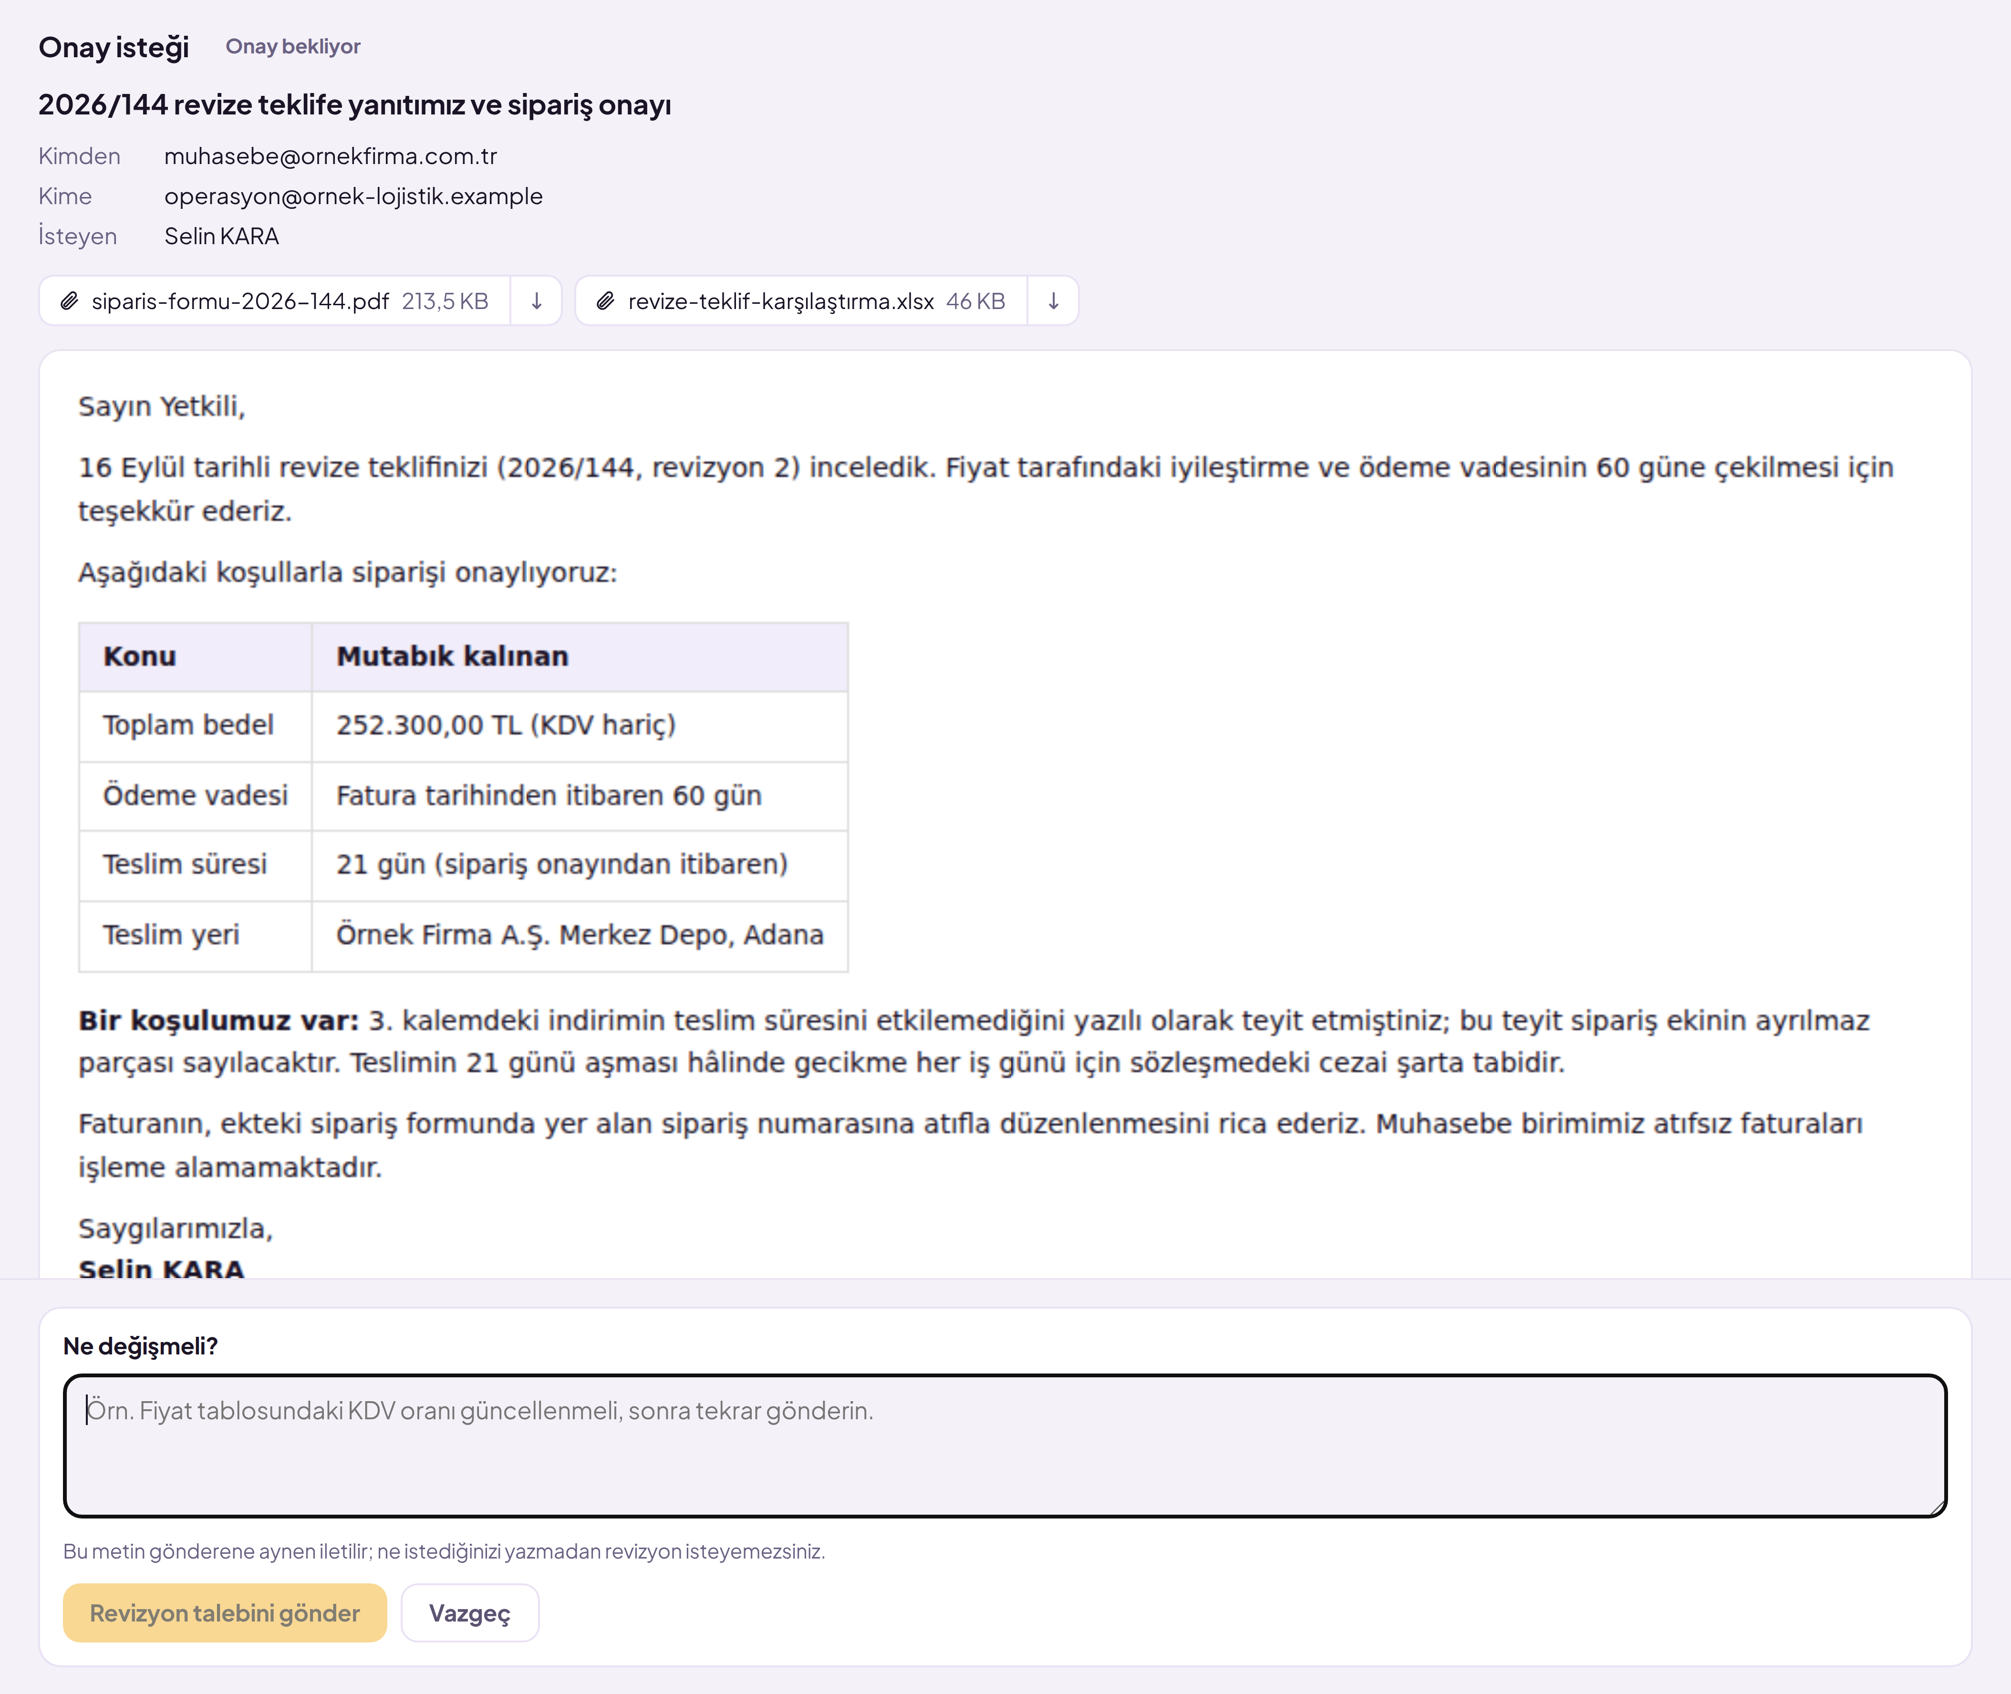Screen dimensions: 2011x1694
Task: Click the "Onay bekliyor" status badge
Action: click(x=293, y=46)
